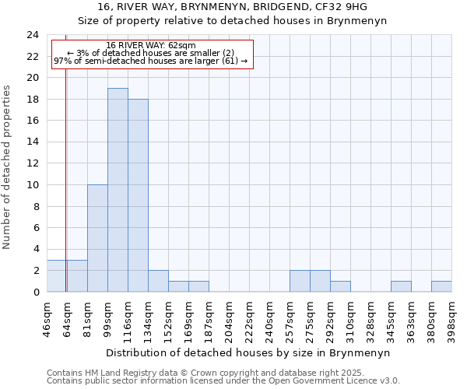Click the x-axis tick label '81sqm'

pyautogui.click(x=87, y=320)
